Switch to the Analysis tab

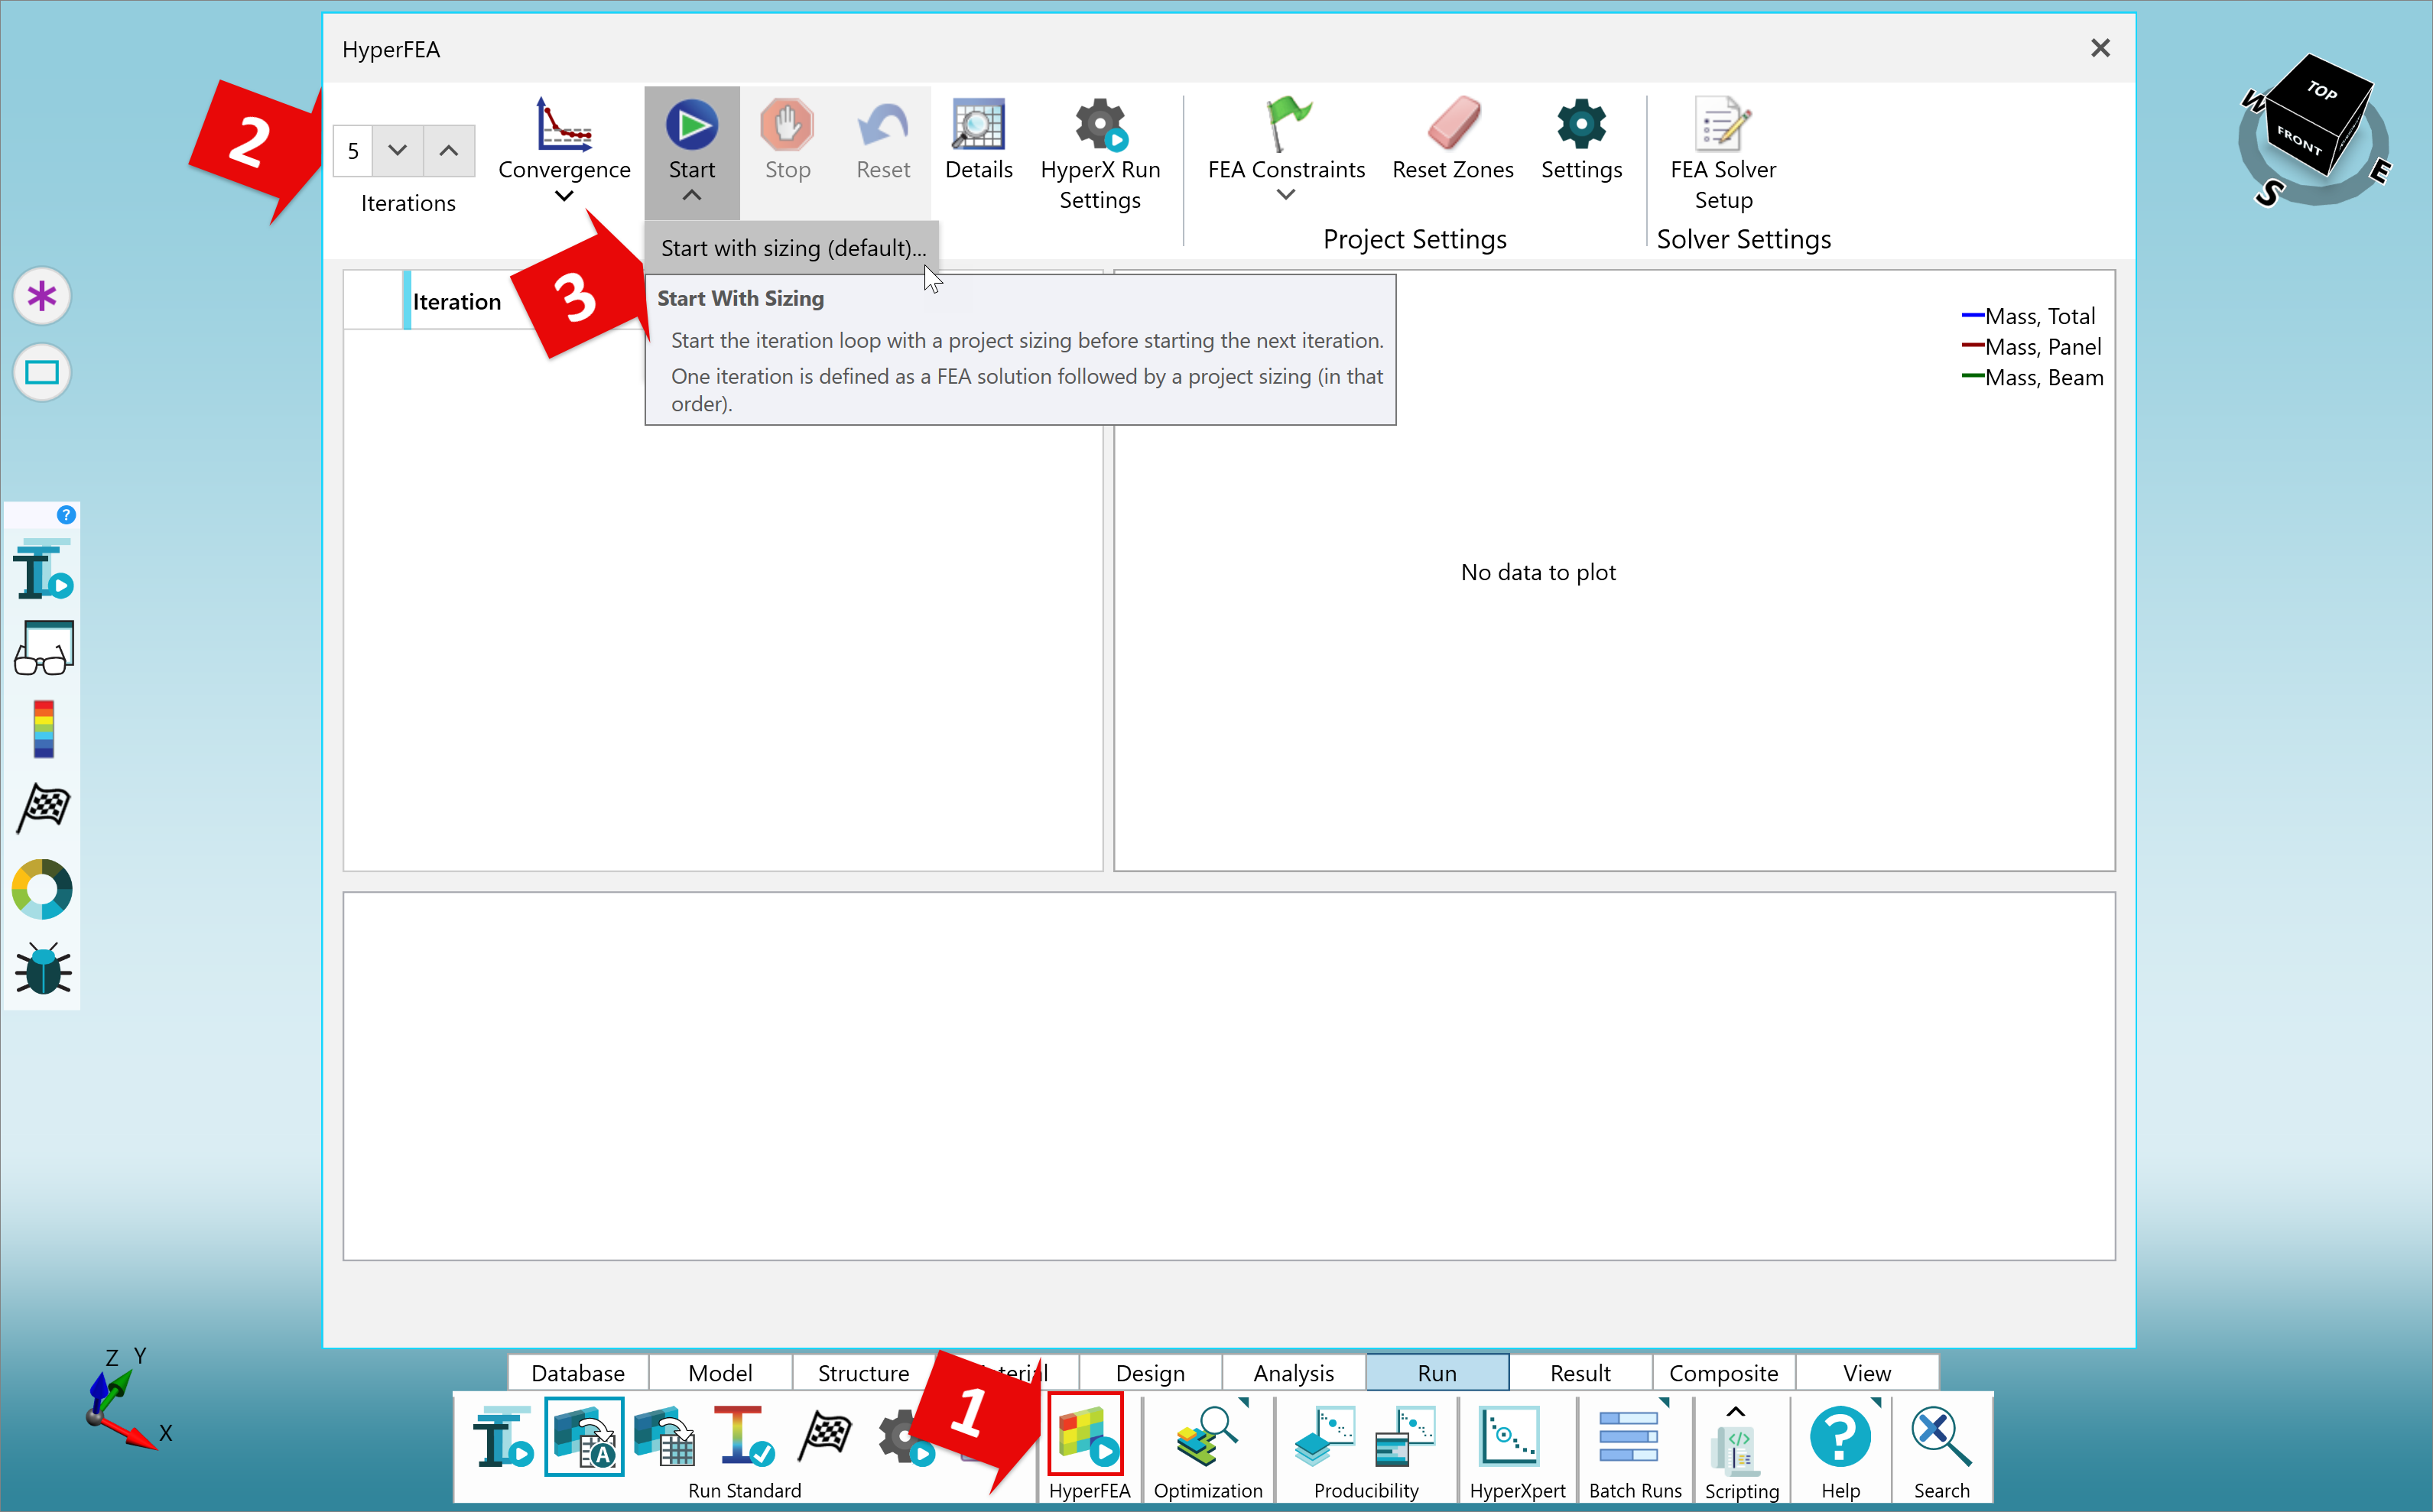pyautogui.click(x=1293, y=1372)
